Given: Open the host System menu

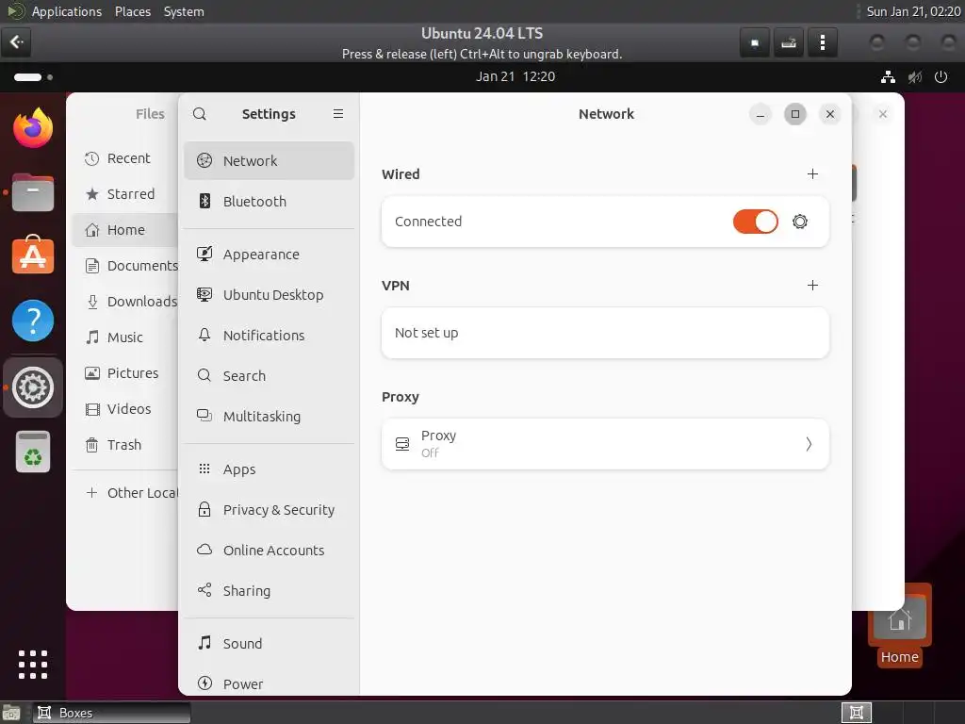Looking at the screenshot, I should click(x=184, y=11).
